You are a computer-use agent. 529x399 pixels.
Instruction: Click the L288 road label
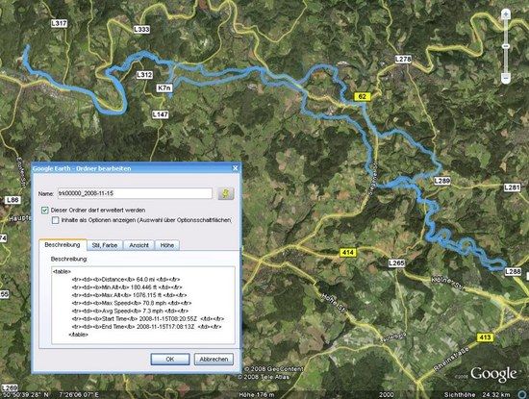(513, 271)
